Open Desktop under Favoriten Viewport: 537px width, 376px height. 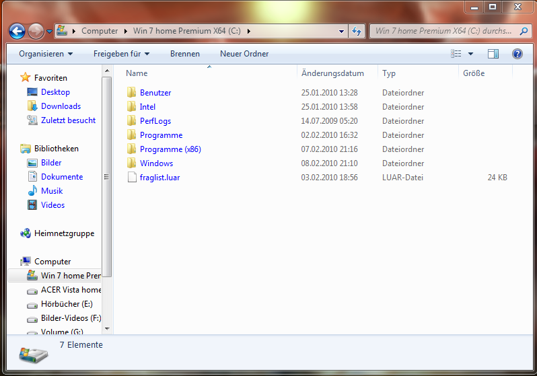[55, 91]
